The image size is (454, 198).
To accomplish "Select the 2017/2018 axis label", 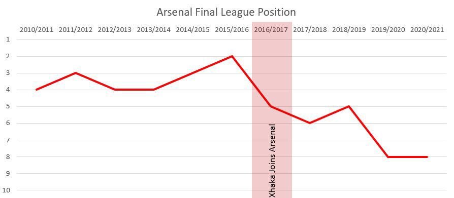I will coord(310,30).
